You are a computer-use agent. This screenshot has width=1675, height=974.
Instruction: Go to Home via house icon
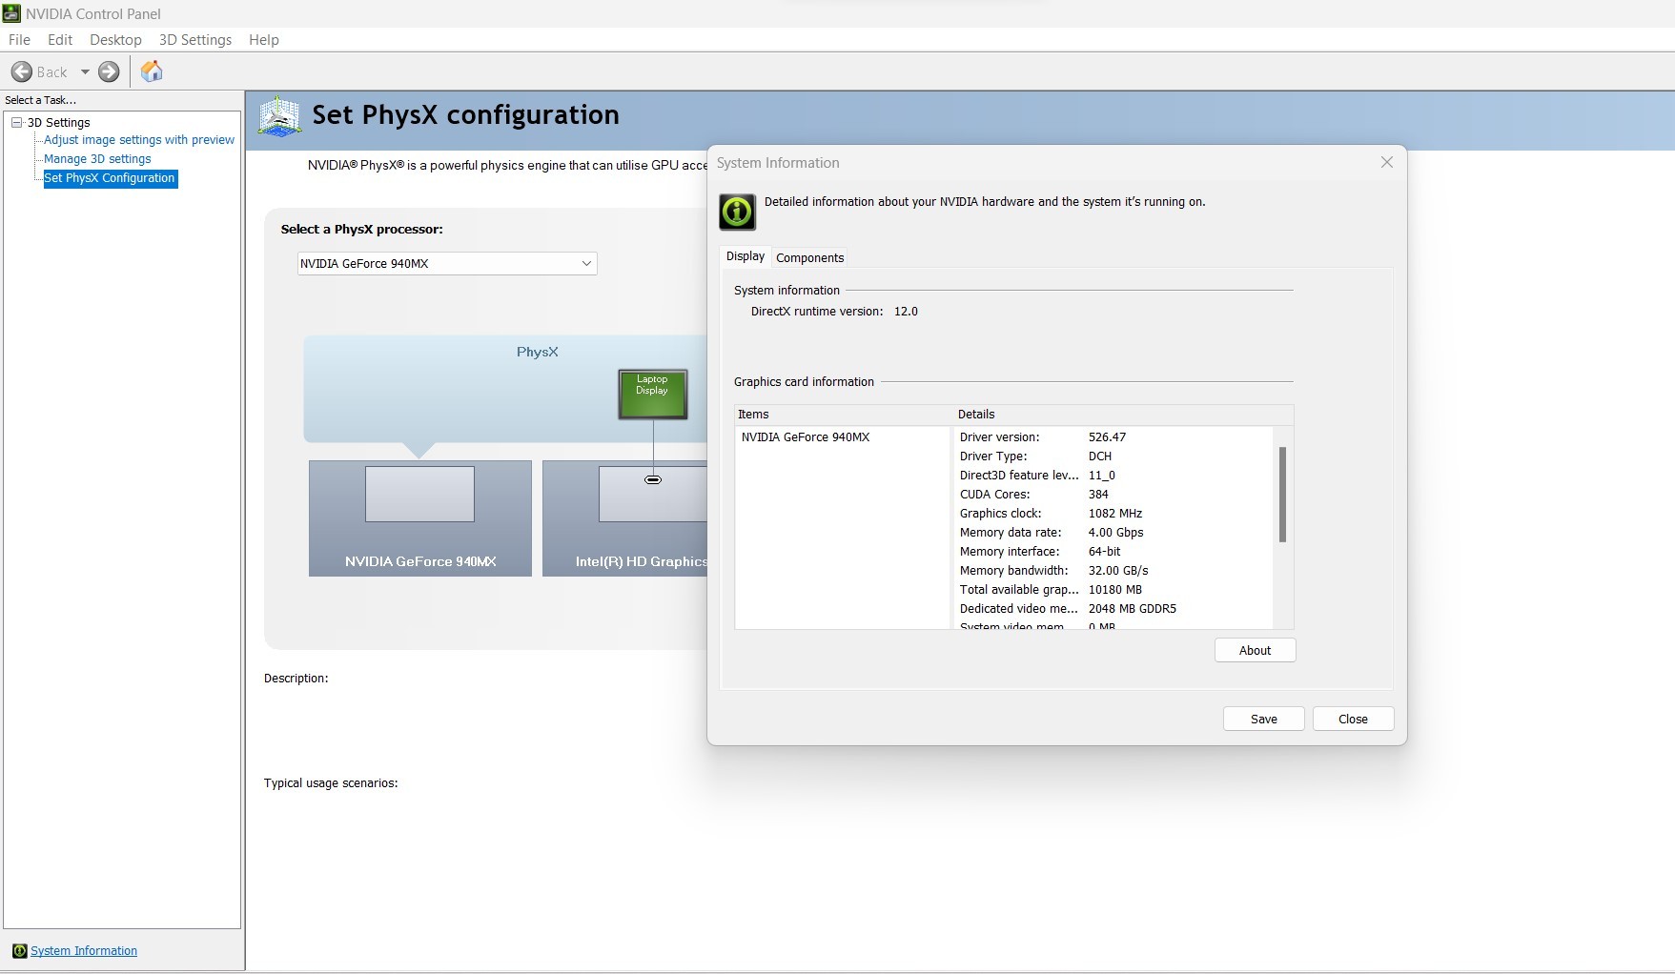coord(152,71)
